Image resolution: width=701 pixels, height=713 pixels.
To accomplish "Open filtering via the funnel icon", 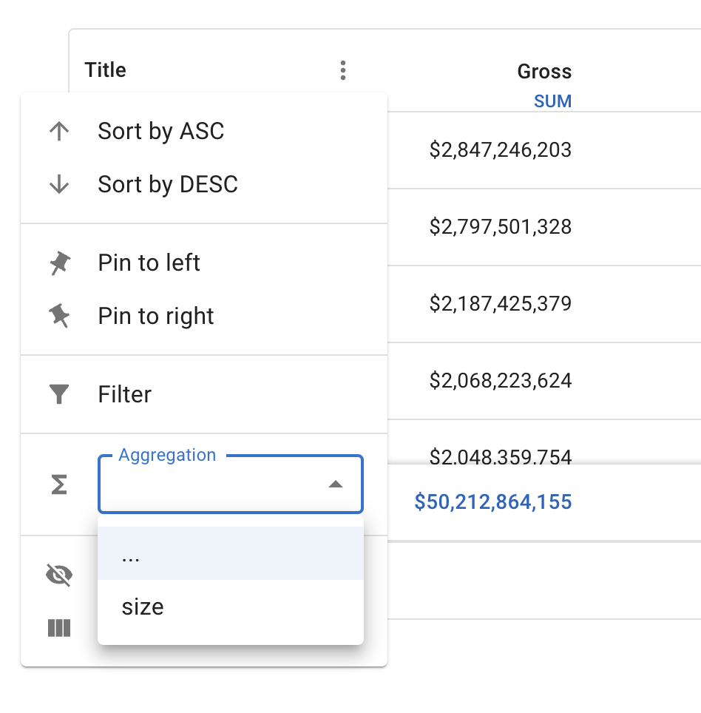I will [x=58, y=394].
